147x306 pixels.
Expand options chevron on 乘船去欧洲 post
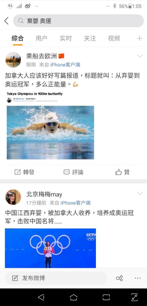click(140, 56)
